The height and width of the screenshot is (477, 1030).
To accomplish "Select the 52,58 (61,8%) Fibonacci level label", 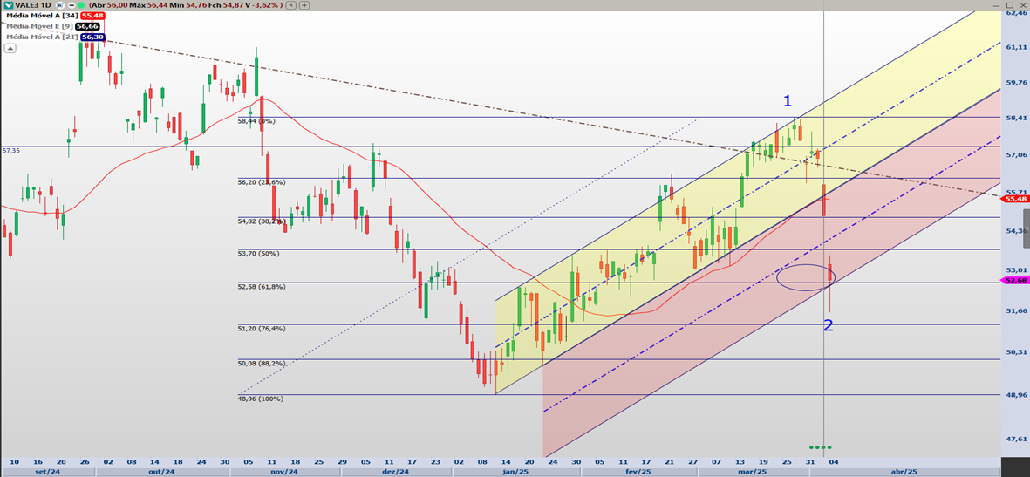I will [x=262, y=287].
